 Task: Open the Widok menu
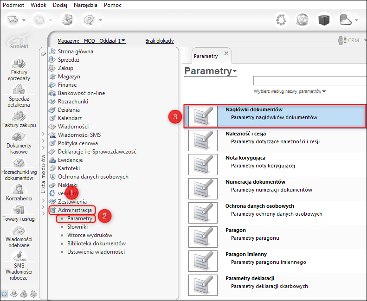coord(39,5)
